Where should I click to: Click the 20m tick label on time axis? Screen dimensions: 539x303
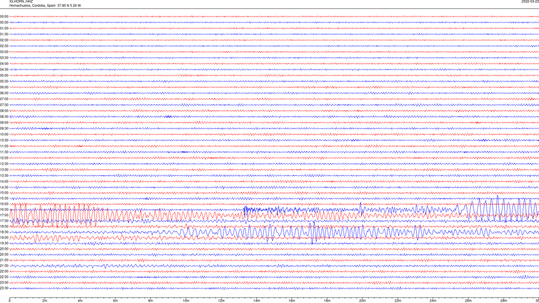[362, 301]
